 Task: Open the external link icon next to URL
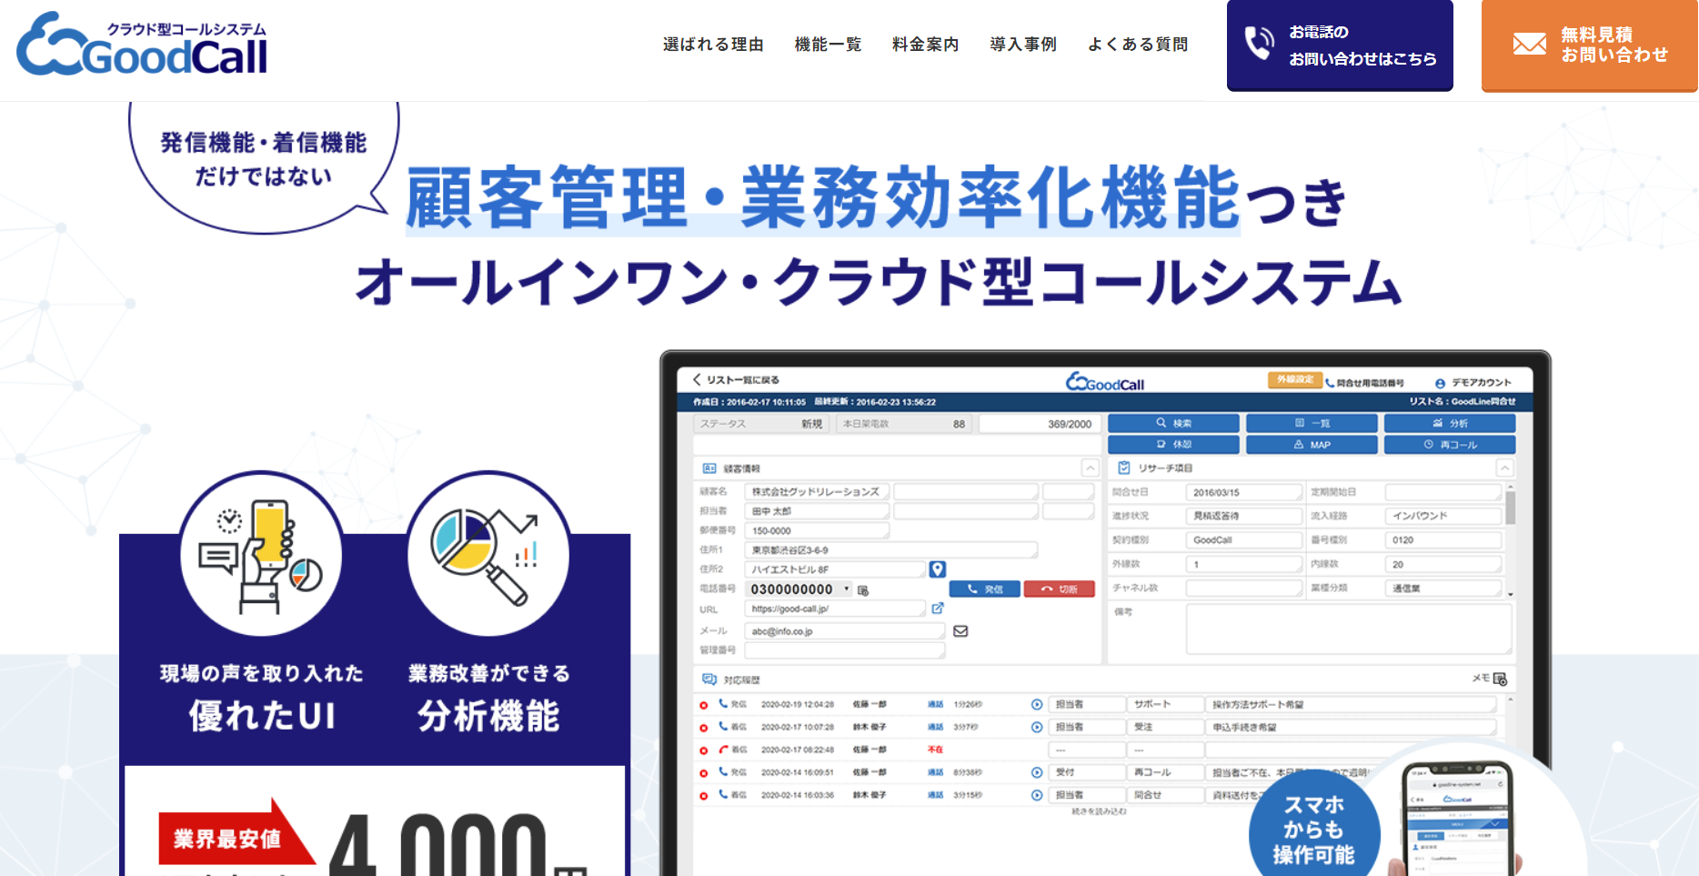pos(940,608)
